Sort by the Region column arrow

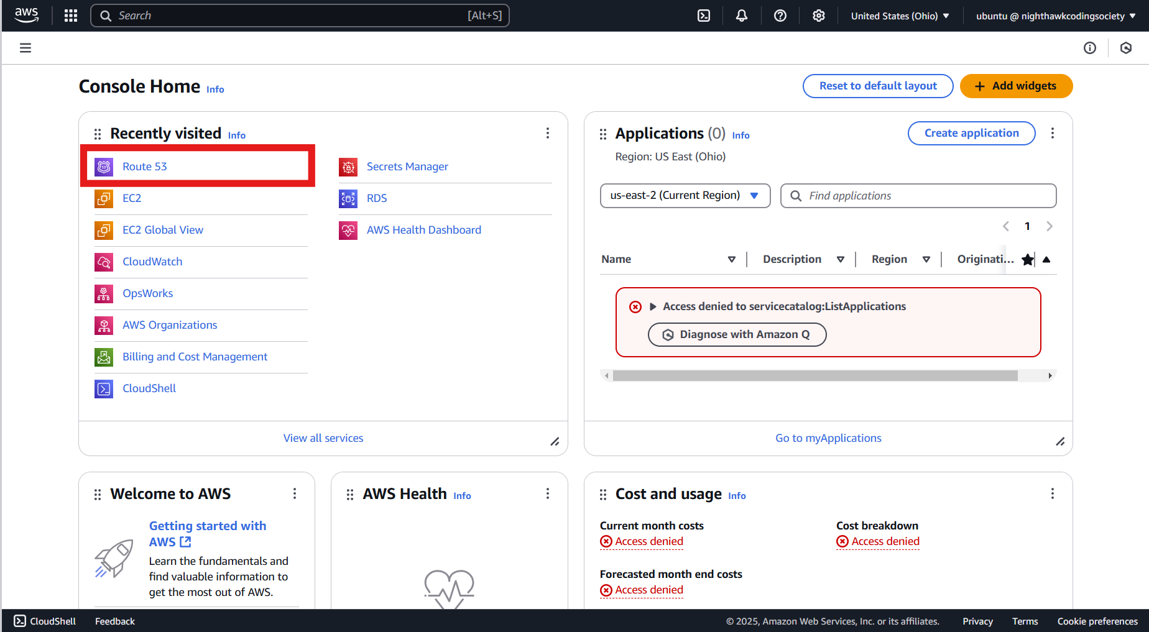tap(926, 259)
